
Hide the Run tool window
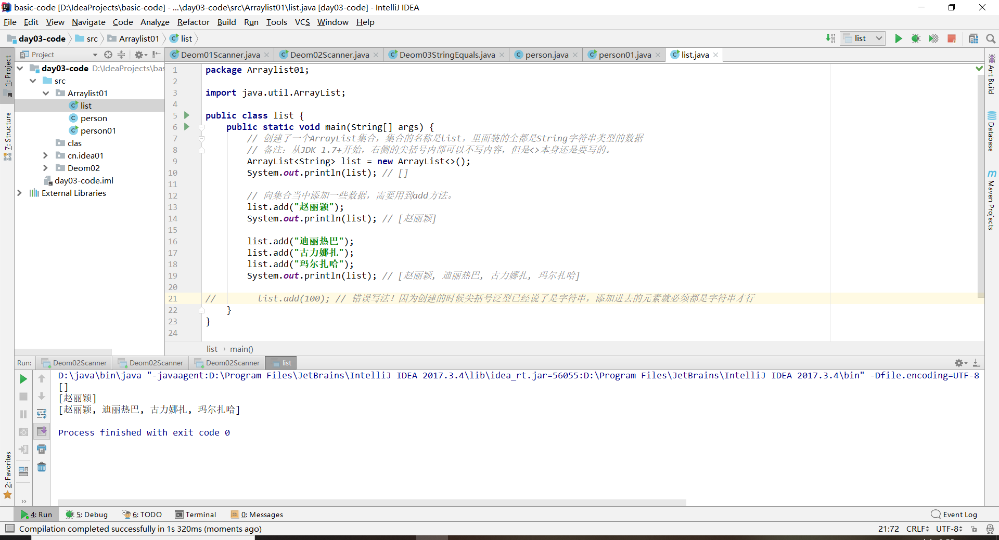977,363
